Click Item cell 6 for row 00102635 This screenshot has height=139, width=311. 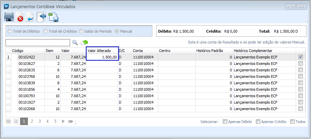52,70
